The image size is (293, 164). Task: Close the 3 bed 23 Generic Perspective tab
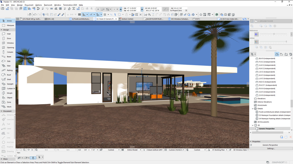pos(116,19)
